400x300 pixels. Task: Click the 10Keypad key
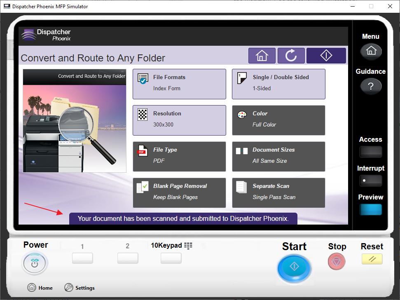171,258
